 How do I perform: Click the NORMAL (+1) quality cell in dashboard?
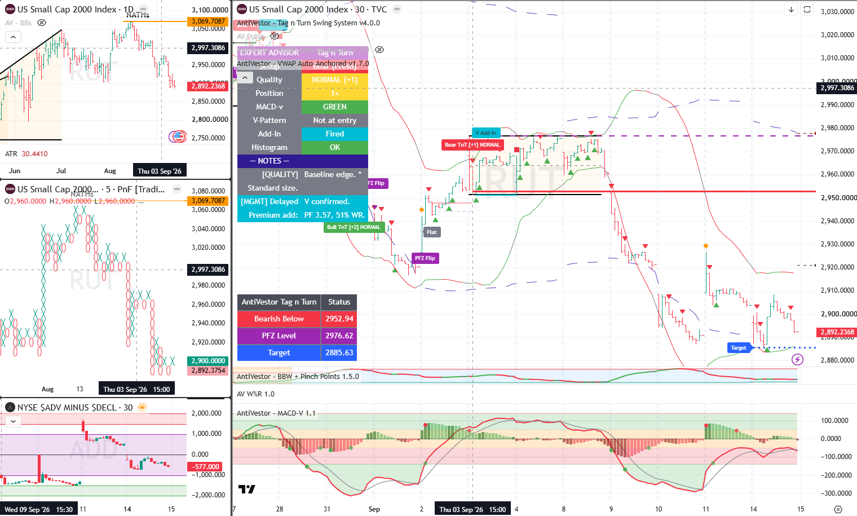coord(335,80)
